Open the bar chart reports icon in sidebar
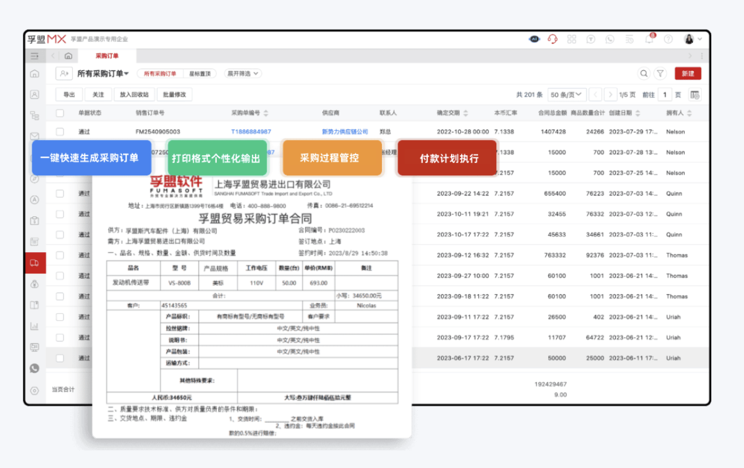 35,325
